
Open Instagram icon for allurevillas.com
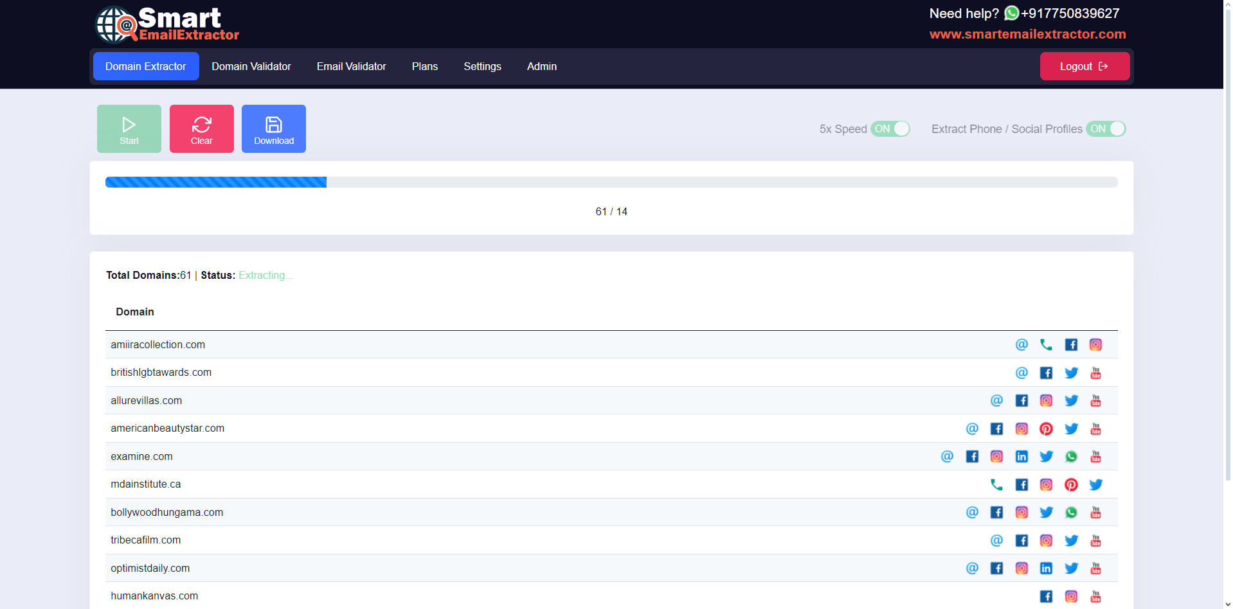point(1046,401)
